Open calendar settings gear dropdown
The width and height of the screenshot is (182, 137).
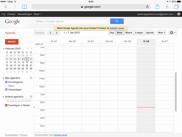[x=173, y=33]
